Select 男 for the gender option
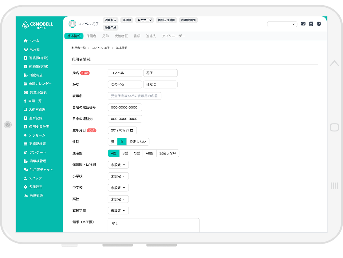This screenshot has width=343, height=258. pos(112,142)
